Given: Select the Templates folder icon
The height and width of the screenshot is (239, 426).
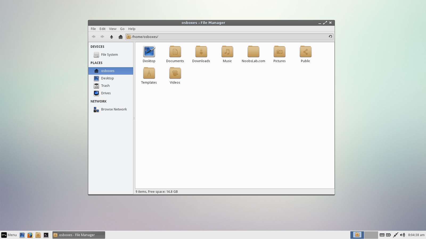Looking at the screenshot, I should coord(149,73).
